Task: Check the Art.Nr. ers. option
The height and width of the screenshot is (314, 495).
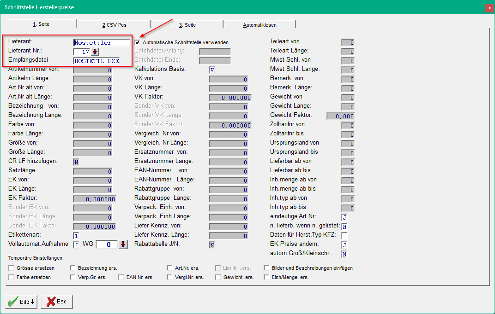Action: 169,268
